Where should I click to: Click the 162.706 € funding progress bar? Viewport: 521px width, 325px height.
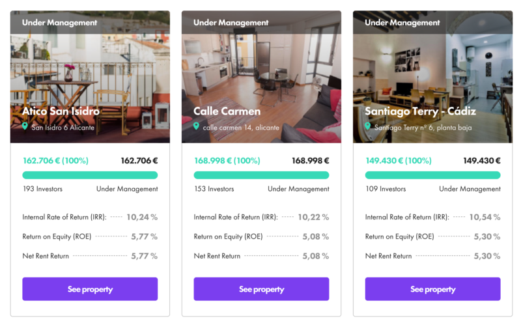[90, 175]
